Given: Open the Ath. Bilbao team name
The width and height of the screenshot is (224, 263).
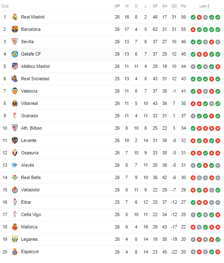Looking at the screenshot, I should pos(31,128).
